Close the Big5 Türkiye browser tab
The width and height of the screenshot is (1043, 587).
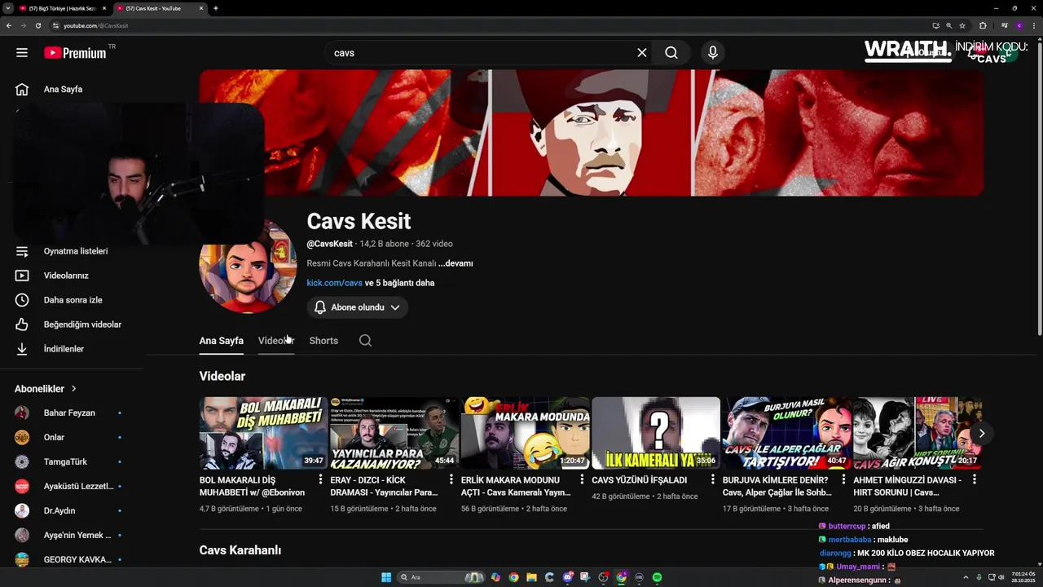tap(104, 8)
